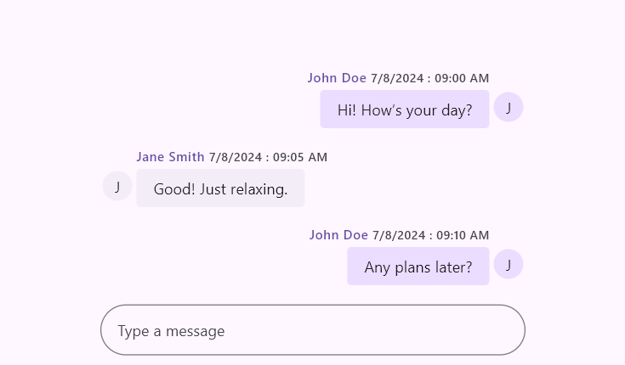Click the 7/8/2024 date on the first message
This screenshot has height=365, width=625.
(397, 78)
